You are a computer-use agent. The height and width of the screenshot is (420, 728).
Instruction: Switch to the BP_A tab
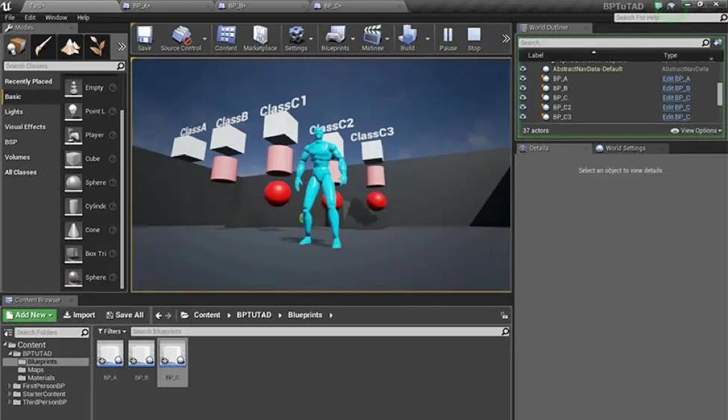point(165,5)
